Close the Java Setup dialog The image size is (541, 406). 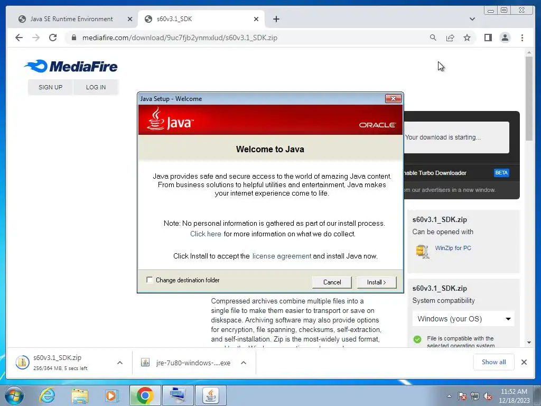point(393,98)
